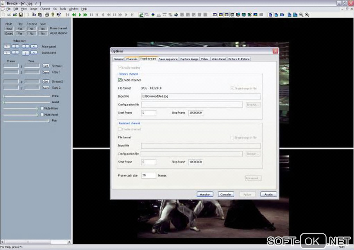354x250 pixels.
Task: Click the split panel layout icon
Action: click(226, 15)
